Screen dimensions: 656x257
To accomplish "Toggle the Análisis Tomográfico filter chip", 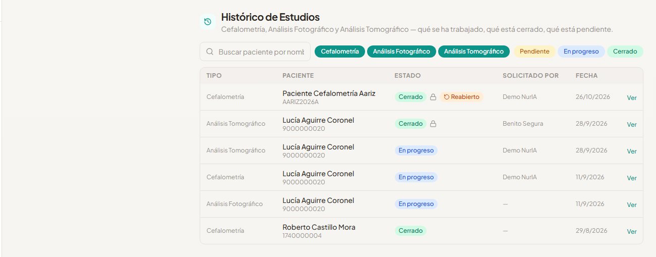I will coord(474,52).
